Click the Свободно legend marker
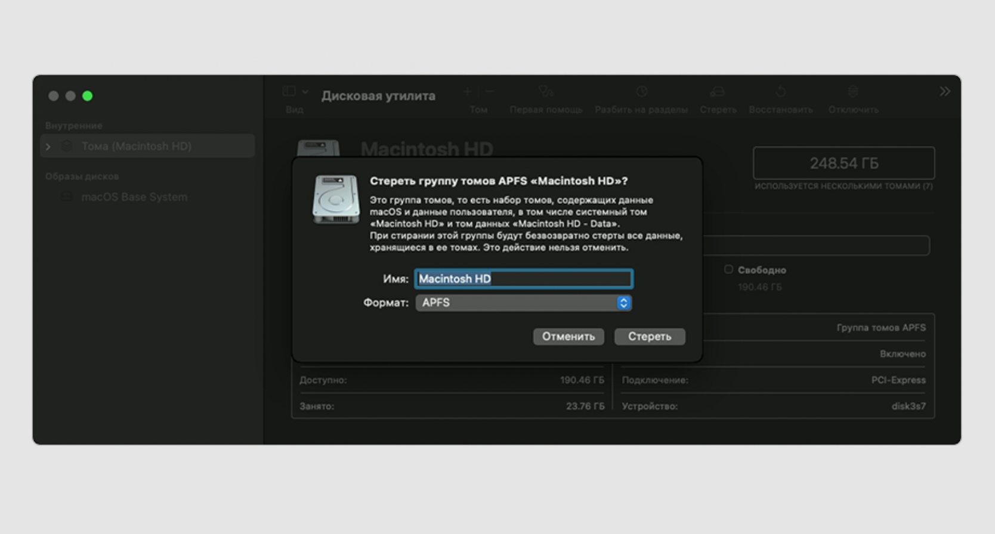 click(728, 269)
